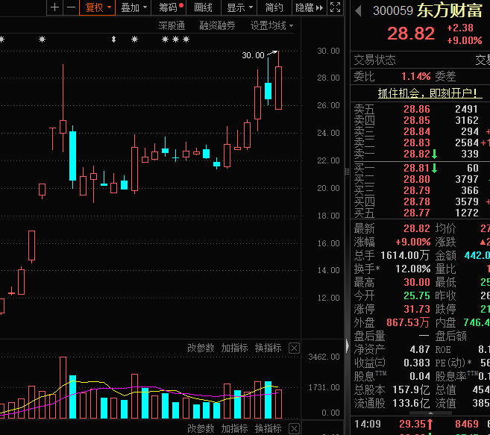The image size is (490, 435).
Task: Click the 委比 value 1.14%
Action: tap(415, 76)
